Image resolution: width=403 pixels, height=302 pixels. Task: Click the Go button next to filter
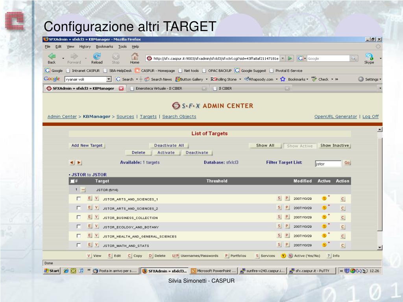tap(347, 163)
